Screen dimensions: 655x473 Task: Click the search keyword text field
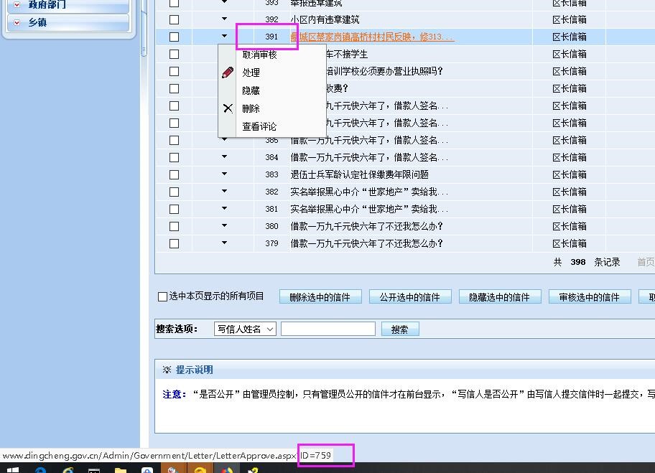pos(327,329)
